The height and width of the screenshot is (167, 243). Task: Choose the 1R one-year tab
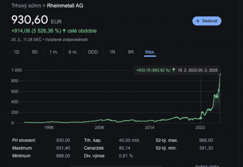pyautogui.click(x=112, y=52)
